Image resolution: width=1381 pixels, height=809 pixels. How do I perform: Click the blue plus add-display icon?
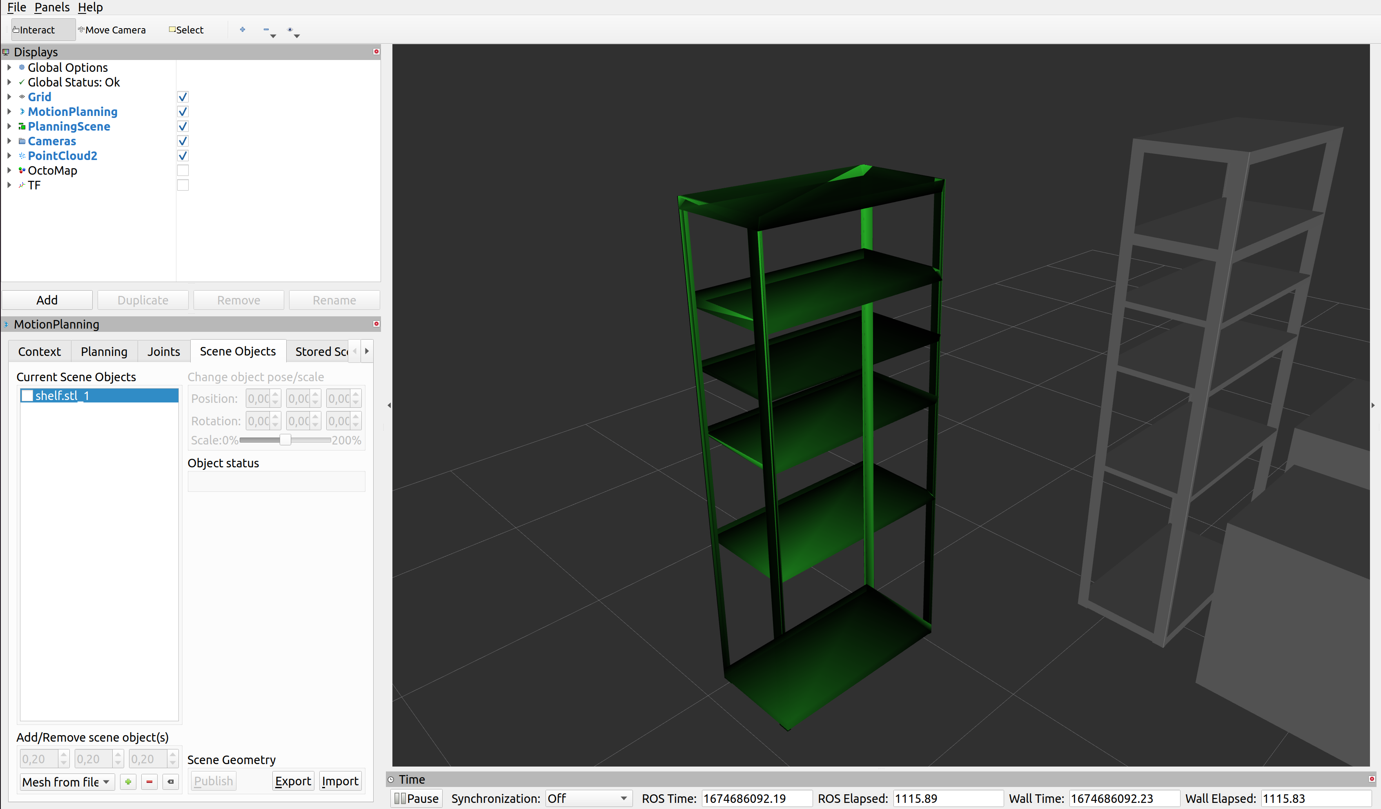242,29
